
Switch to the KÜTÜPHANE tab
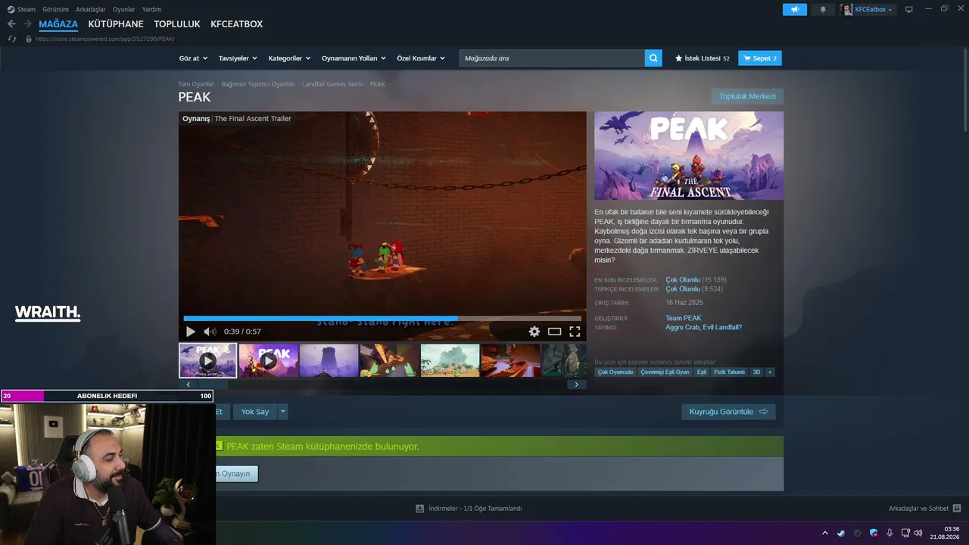tap(116, 24)
